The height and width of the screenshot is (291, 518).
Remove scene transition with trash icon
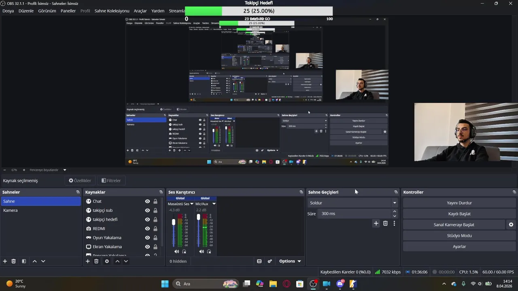coord(385,223)
